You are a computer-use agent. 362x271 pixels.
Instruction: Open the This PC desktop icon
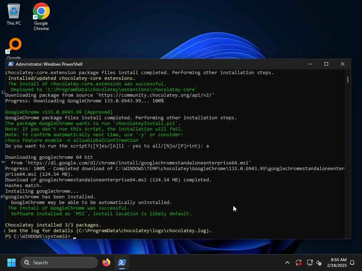(14, 14)
